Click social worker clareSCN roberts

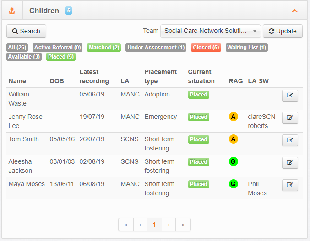coord(261,121)
